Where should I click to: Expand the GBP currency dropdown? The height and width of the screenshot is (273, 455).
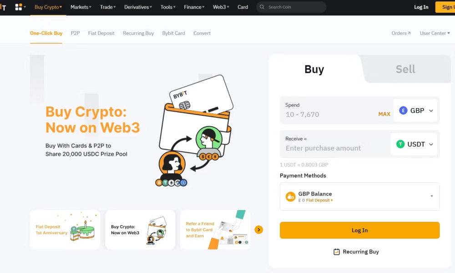pos(416,111)
